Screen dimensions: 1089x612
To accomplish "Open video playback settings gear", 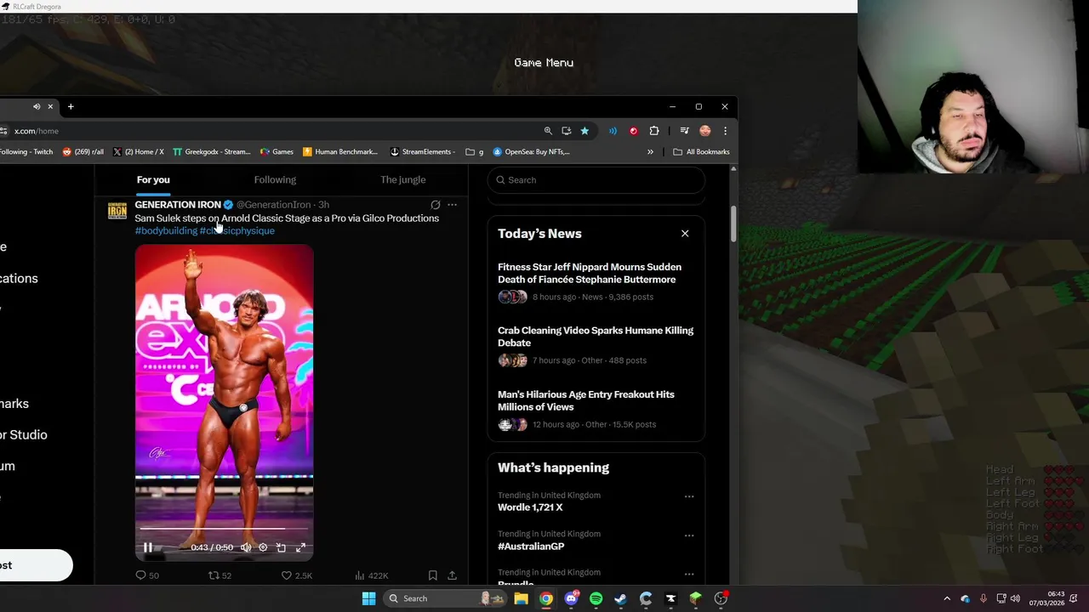I will point(263,547).
